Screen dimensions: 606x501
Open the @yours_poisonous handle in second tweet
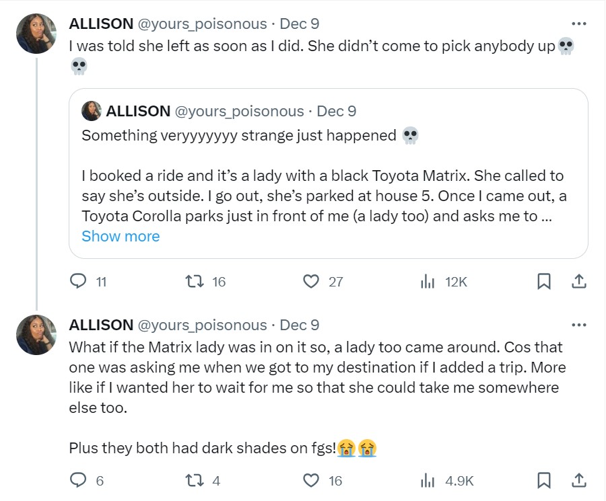point(202,325)
